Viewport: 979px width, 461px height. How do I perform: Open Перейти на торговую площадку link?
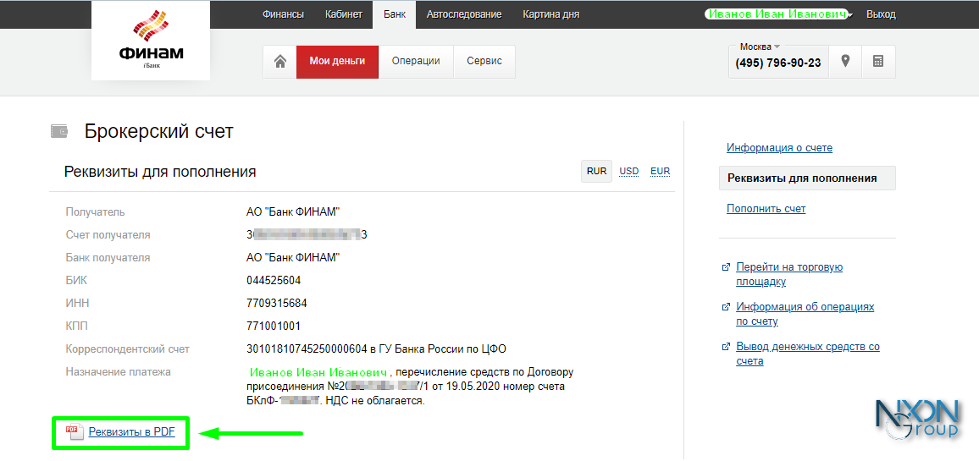coord(789,274)
